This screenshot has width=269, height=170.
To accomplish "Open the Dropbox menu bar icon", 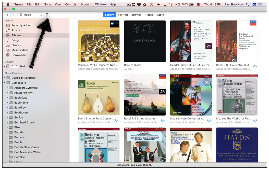I will (139, 4).
